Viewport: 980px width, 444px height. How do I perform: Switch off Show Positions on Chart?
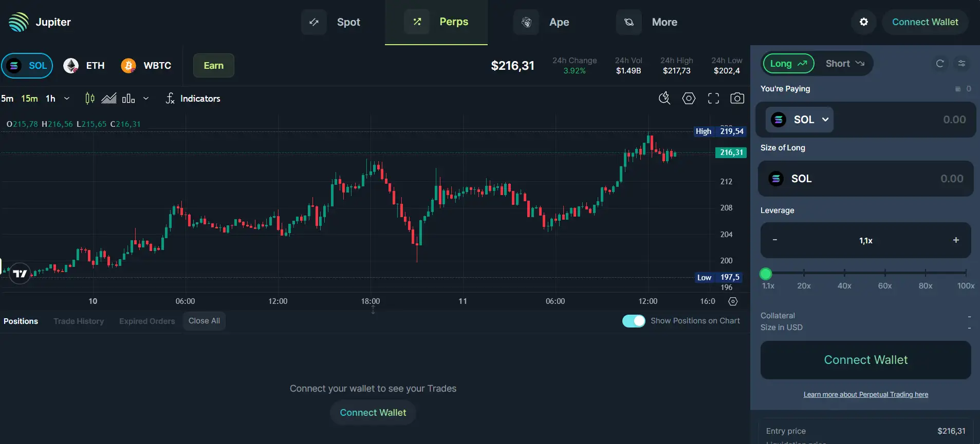[634, 321]
